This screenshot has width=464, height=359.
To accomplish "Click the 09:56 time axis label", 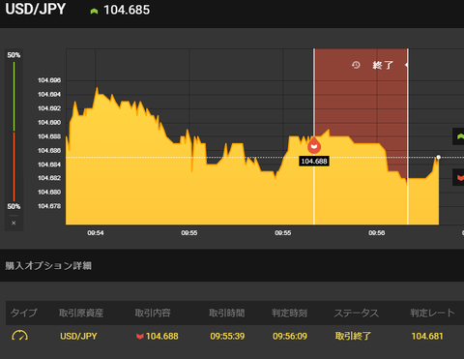I will (377, 233).
